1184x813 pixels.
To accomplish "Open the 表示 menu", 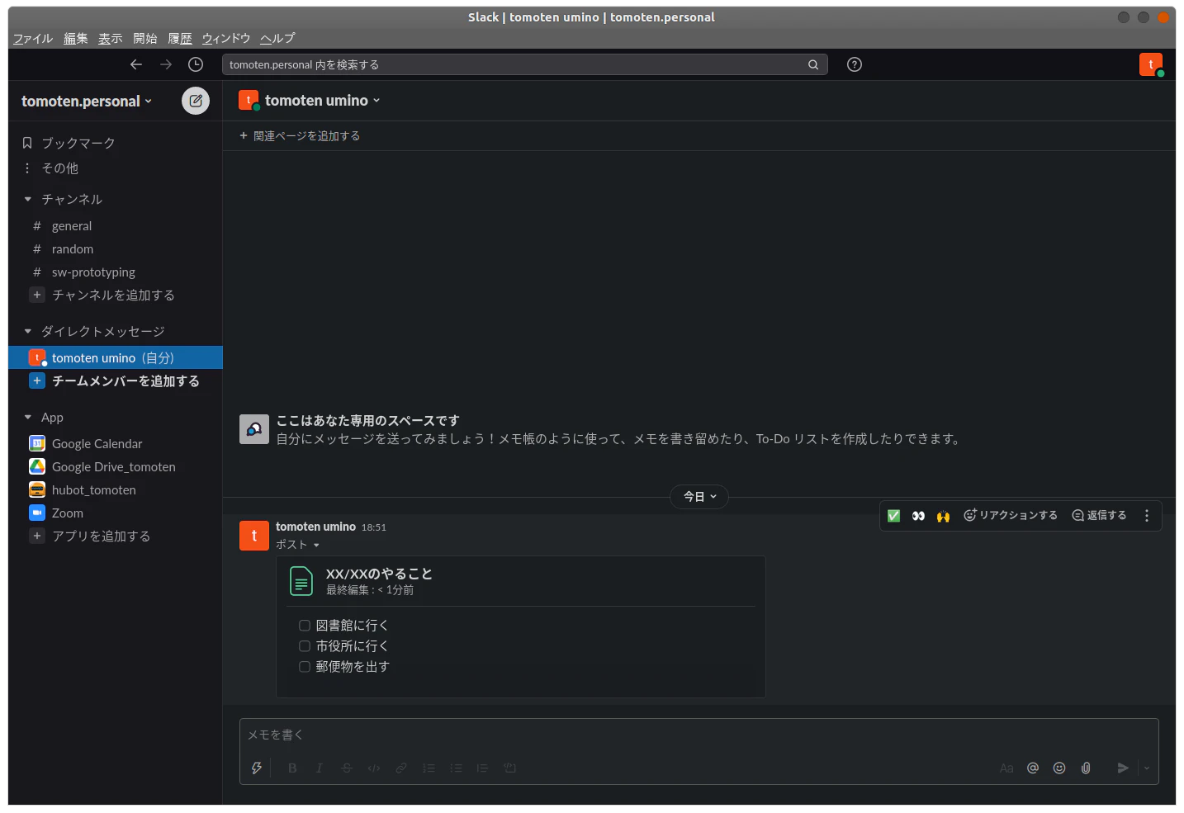I will click(x=110, y=38).
